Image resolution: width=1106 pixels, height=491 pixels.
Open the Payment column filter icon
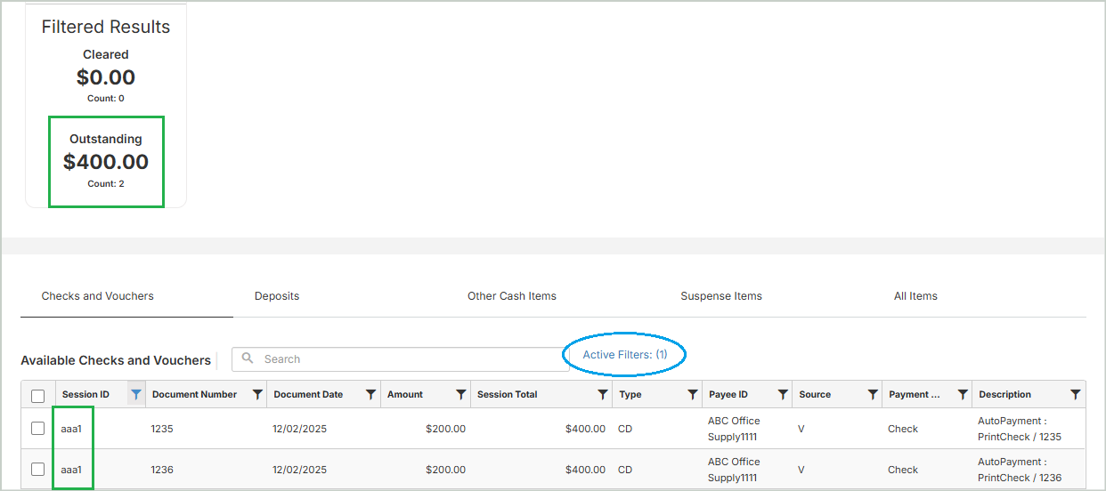click(963, 395)
